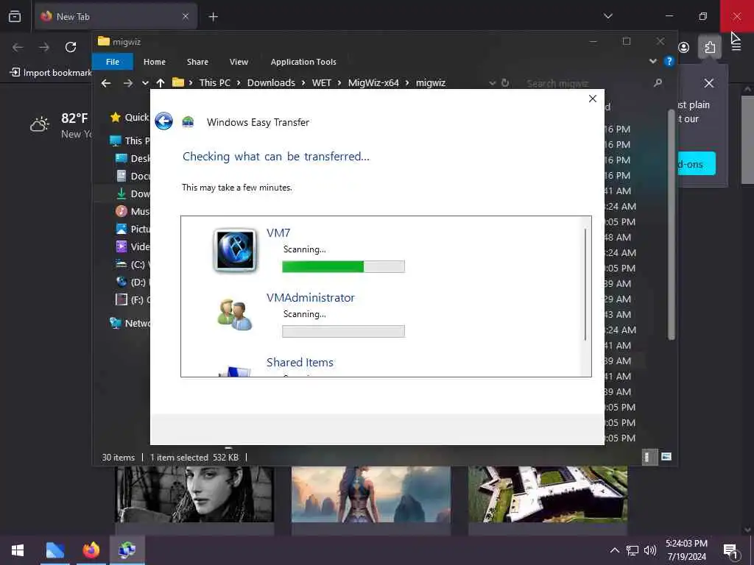Click the transfer list vertical scrollbar
754x565 pixels.
coord(585,285)
